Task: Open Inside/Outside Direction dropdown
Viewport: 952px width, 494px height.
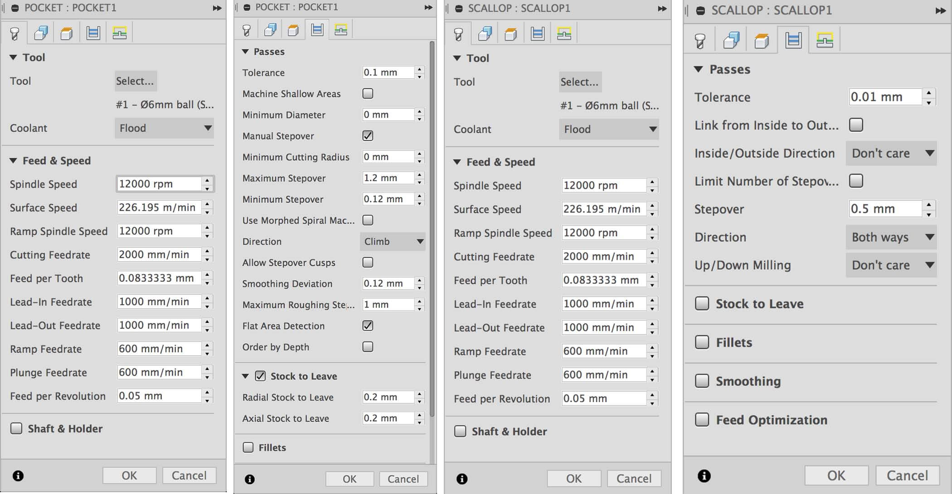Action: (891, 153)
